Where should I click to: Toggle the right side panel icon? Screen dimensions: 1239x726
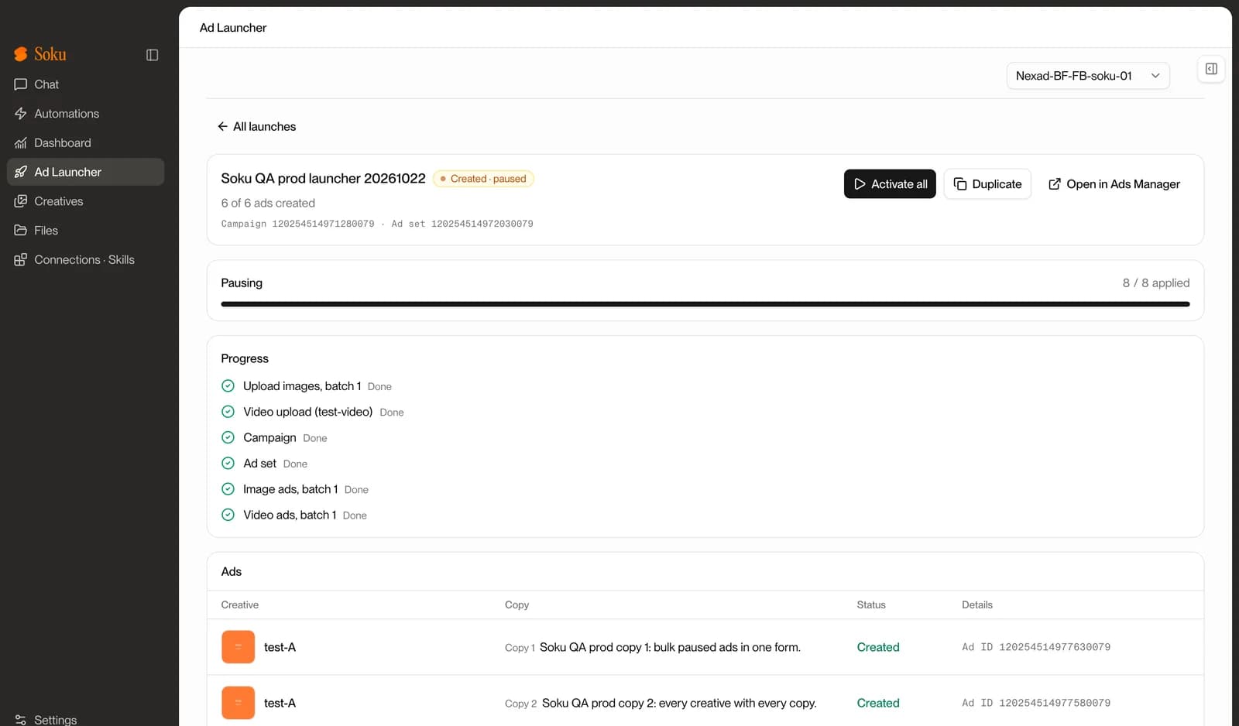[1211, 69]
